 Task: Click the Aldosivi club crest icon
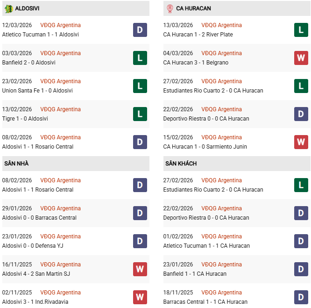coord(8,8)
